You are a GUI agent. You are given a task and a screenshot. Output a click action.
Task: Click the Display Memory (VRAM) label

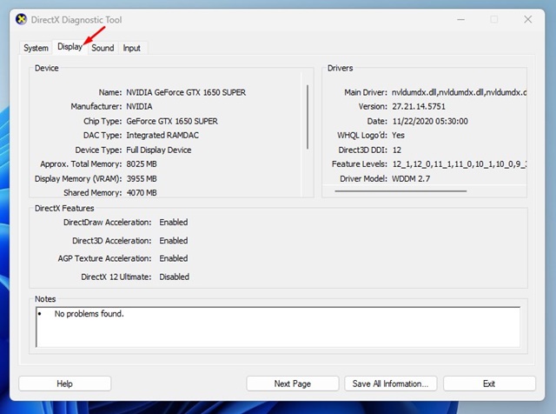point(78,178)
